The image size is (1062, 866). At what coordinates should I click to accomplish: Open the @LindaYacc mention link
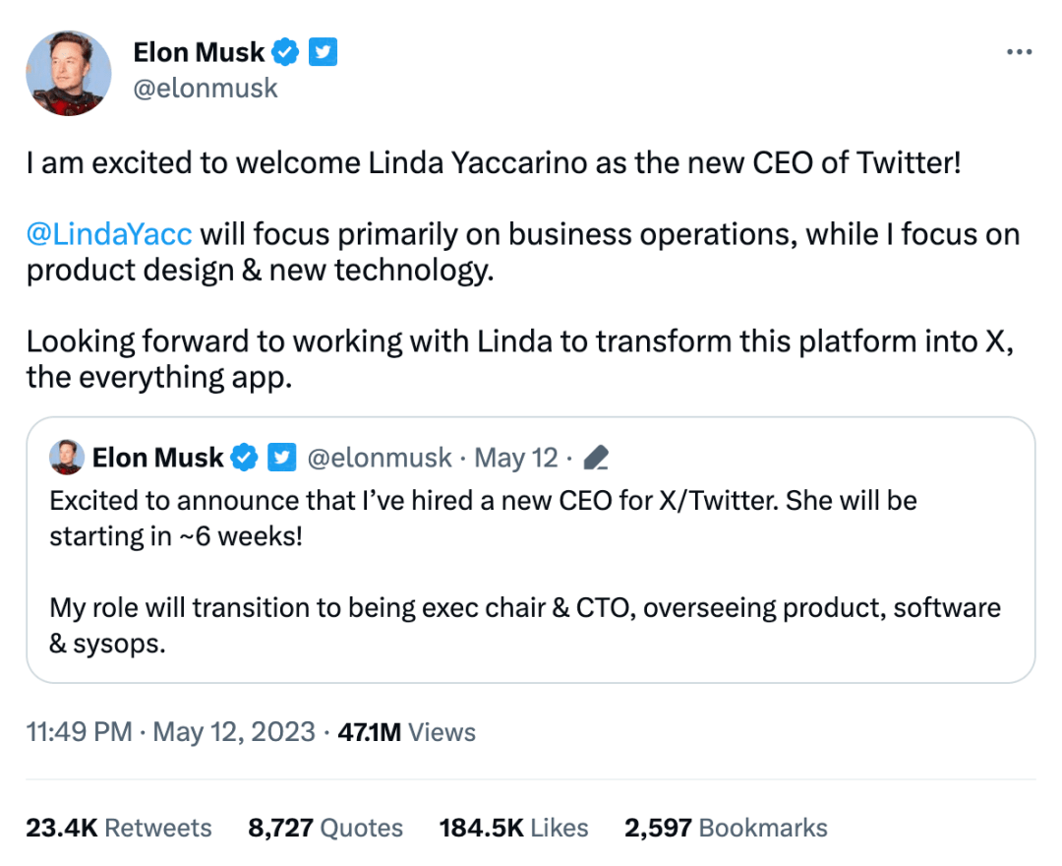(x=108, y=234)
